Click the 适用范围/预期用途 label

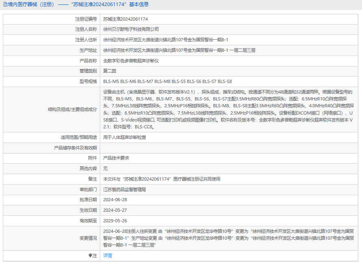(79, 137)
